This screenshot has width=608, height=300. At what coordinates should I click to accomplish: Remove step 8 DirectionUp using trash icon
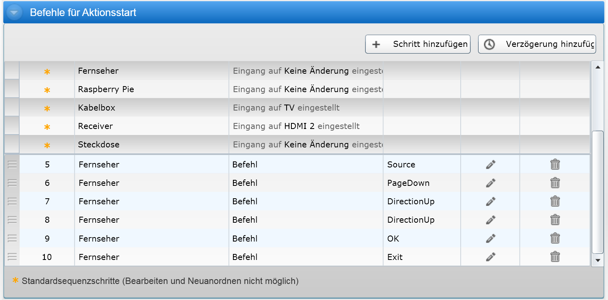pos(555,219)
